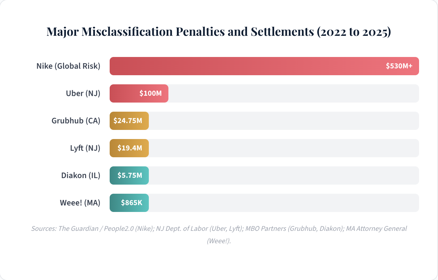The height and width of the screenshot is (280, 438).
Task: Click the empty gray track of Weee! row
Action: point(283,203)
